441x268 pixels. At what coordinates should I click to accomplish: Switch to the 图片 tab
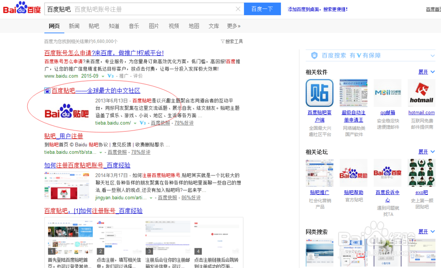tap(154, 26)
